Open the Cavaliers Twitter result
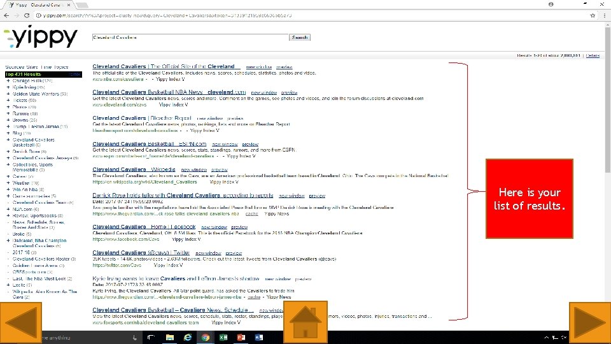Viewport: 611px width, 344px height. coord(141,252)
